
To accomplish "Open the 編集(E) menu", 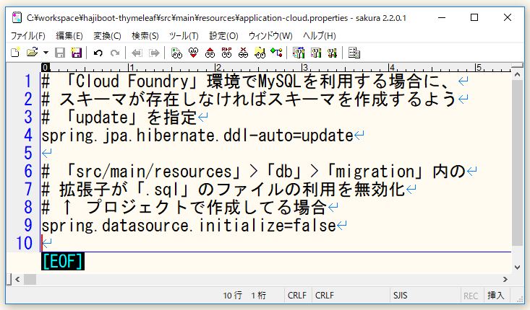I will pyautogui.click(x=69, y=36).
